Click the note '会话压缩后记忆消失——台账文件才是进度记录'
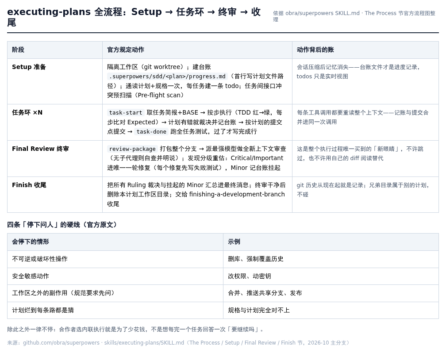 click(357, 67)
